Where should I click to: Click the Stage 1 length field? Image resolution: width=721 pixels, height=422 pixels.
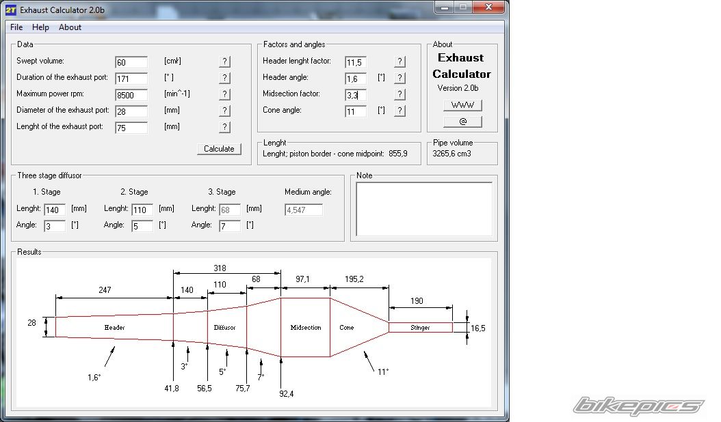pos(55,210)
